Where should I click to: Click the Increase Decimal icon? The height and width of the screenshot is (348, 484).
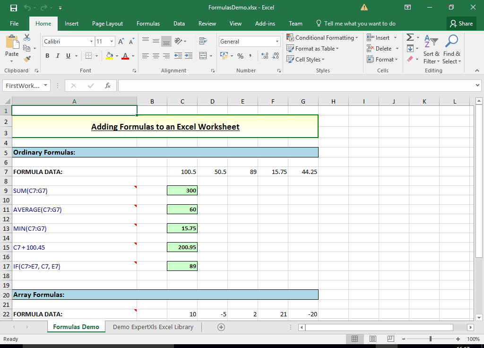click(x=265, y=56)
